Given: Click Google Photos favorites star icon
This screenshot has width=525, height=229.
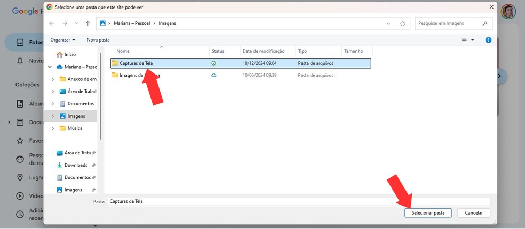Looking at the screenshot, I should click(x=20, y=141).
